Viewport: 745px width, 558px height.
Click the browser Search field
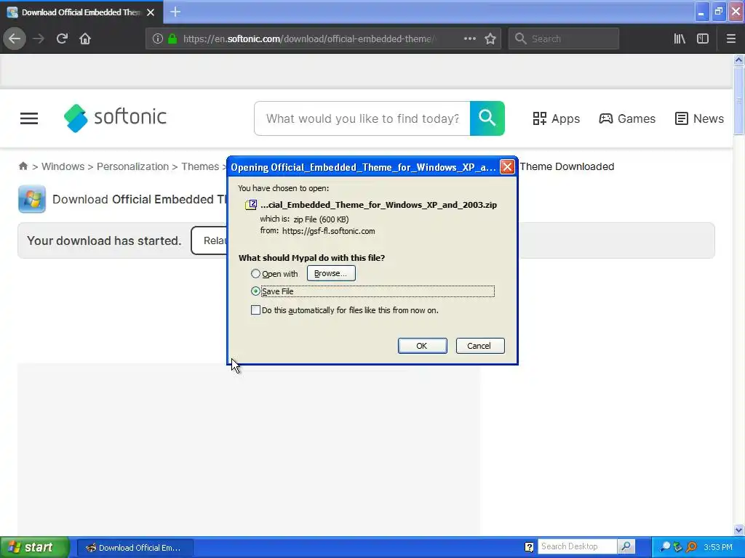point(564,39)
